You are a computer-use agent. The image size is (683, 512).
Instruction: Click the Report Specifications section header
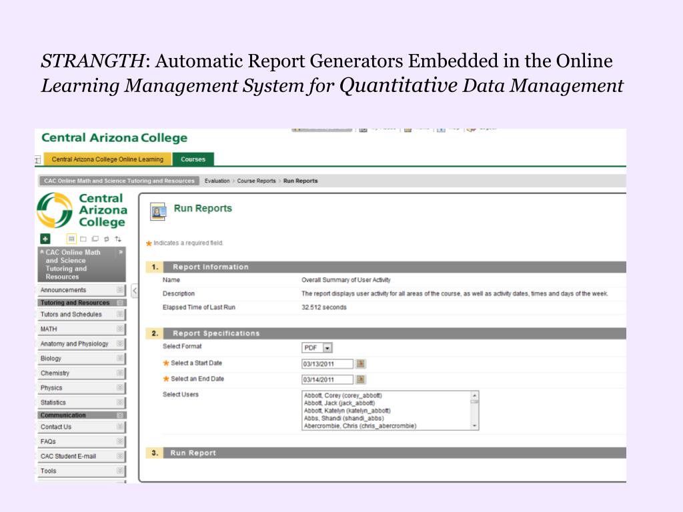pos(386,333)
